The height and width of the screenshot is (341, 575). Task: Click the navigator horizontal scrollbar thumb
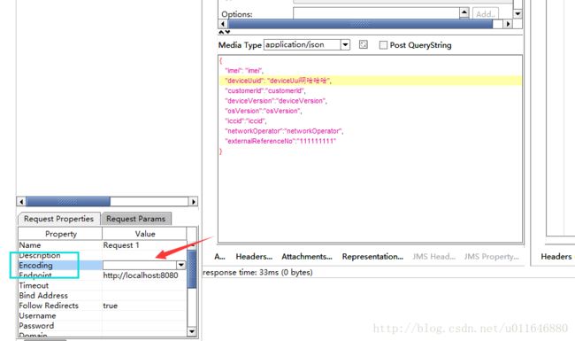(x=68, y=202)
